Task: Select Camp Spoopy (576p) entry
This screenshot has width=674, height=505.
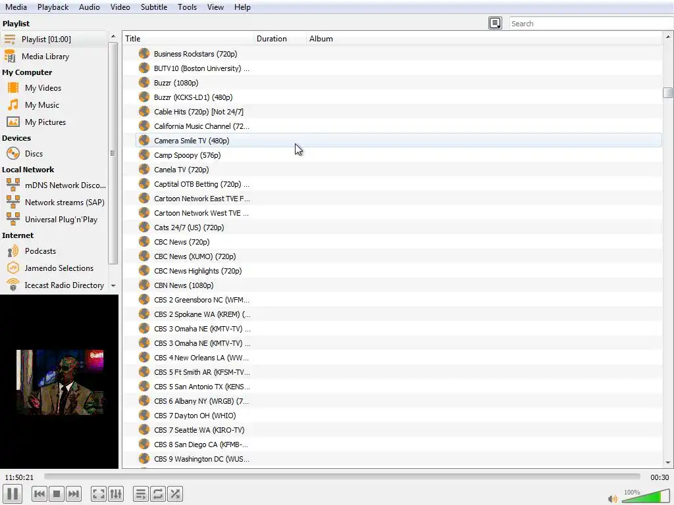Action: tap(398, 155)
